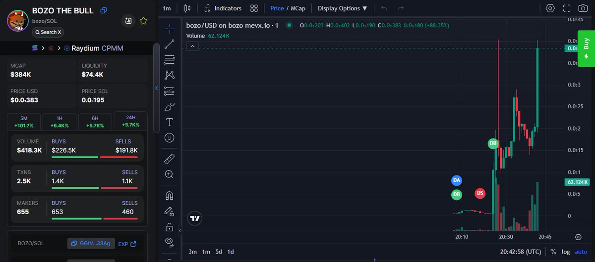The height and width of the screenshot is (262, 595).
Task: Click the bozo/USD symbol title
Action: coord(232,25)
